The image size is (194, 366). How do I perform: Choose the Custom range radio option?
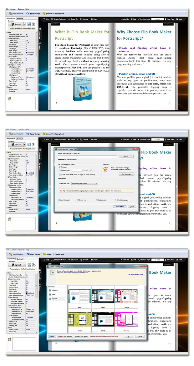(x=60, y=170)
